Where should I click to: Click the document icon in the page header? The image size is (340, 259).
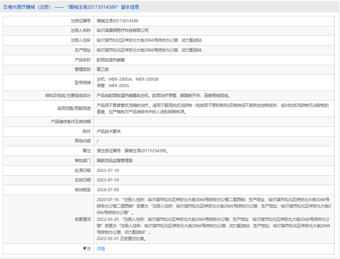point(5,7)
